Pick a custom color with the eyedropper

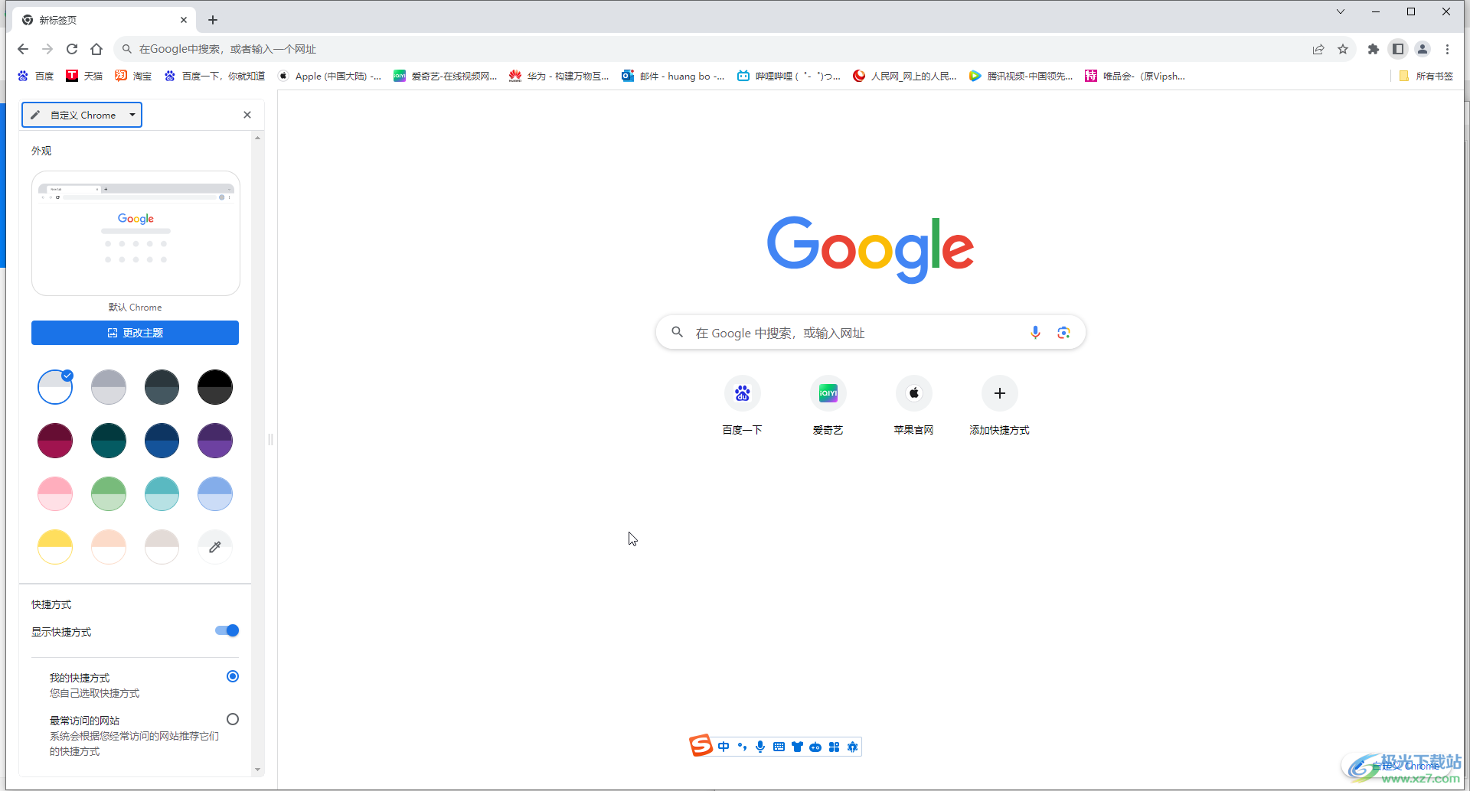(x=215, y=547)
